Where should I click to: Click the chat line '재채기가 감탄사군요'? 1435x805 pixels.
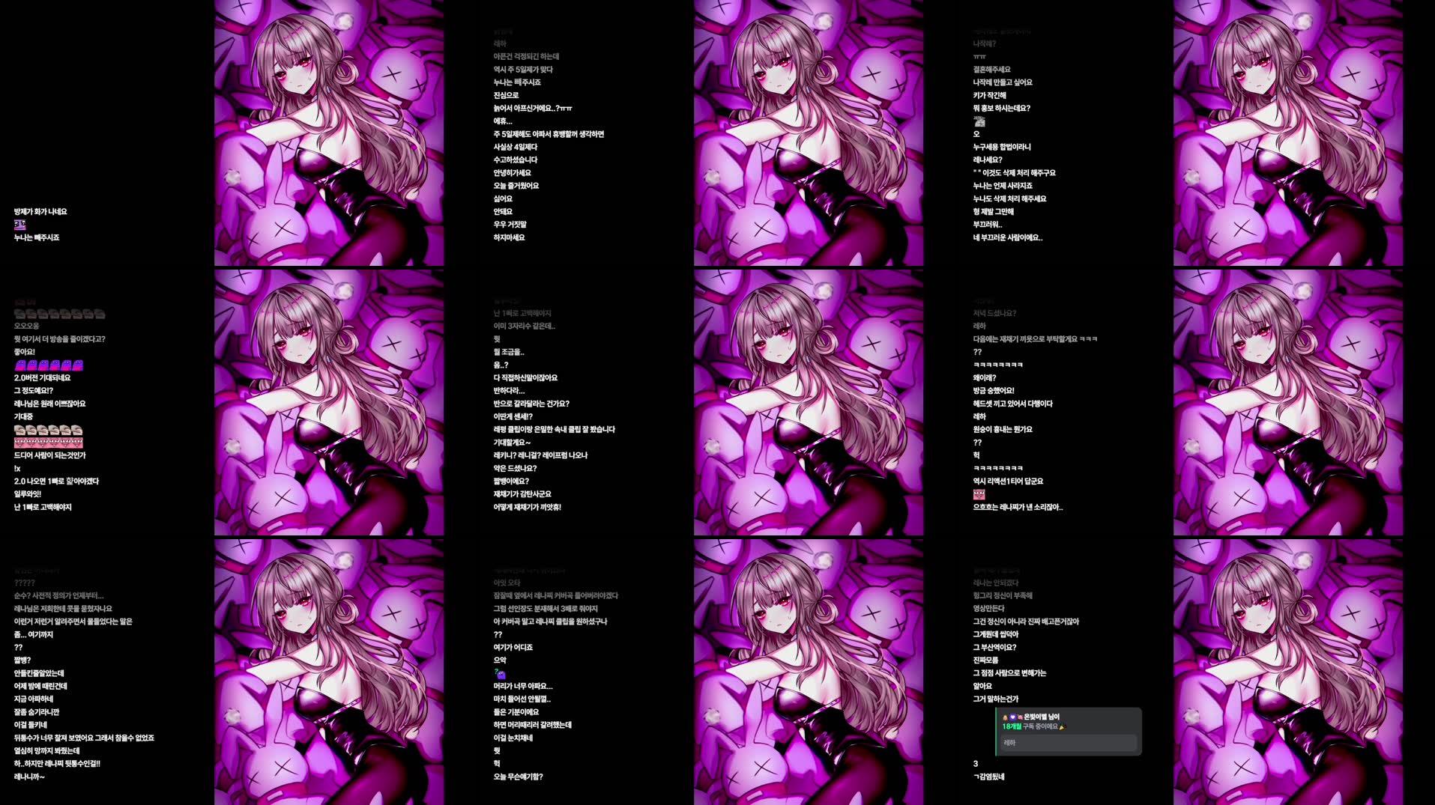pyautogui.click(x=522, y=494)
